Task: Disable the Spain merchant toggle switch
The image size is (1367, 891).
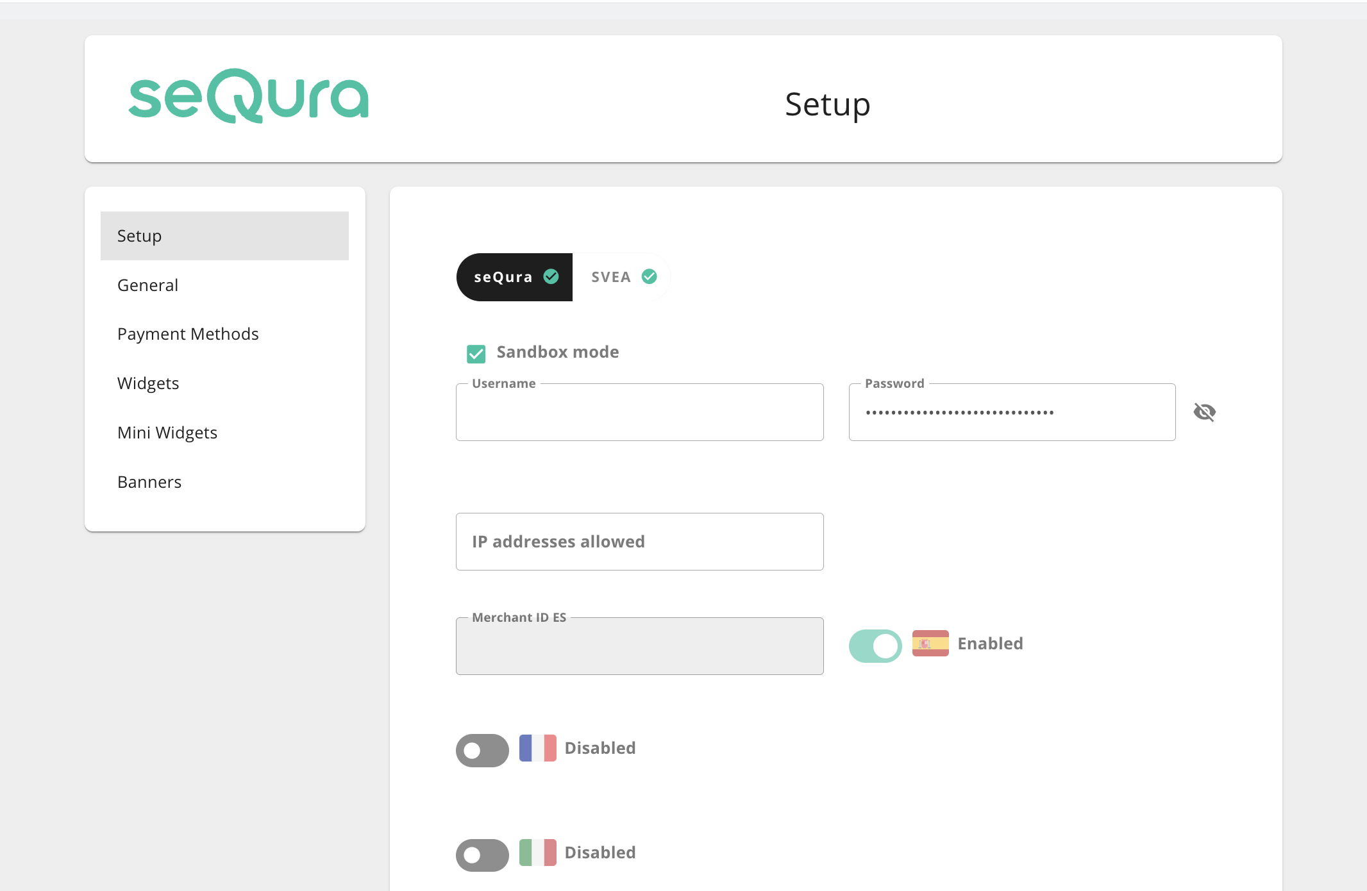Action: tap(875, 645)
